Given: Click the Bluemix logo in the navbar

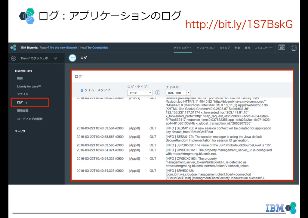Looking at the screenshot, I should coord(13,48).
